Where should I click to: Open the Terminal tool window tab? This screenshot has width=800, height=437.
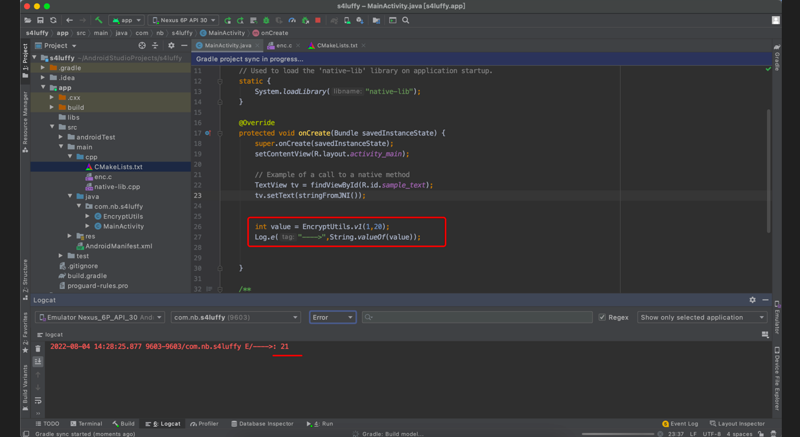pos(86,424)
